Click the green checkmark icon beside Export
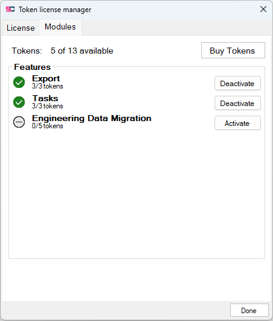The height and width of the screenshot is (321, 273). 19,83
